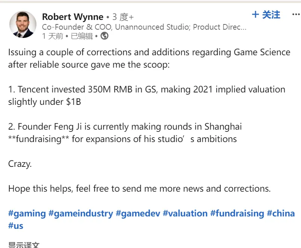Open the #valuation hashtag
Screen dimensions: 301x248
185,213
